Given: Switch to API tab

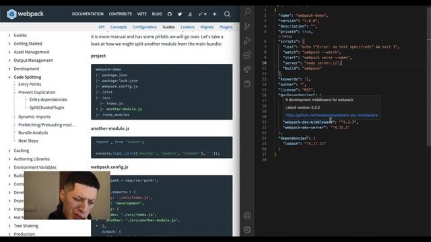Looking at the screenshot, I should 102,27.
